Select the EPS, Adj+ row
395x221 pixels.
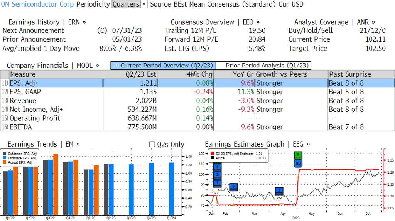[x=197, y=83]
